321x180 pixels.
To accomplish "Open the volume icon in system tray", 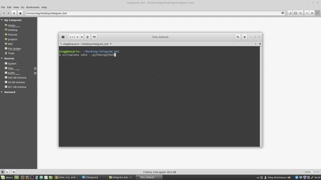I will tap(289, 177).
